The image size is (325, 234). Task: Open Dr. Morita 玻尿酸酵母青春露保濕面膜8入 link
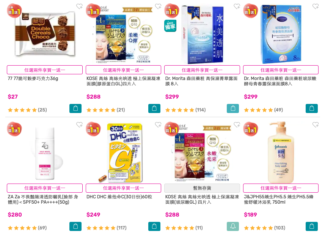280,81
